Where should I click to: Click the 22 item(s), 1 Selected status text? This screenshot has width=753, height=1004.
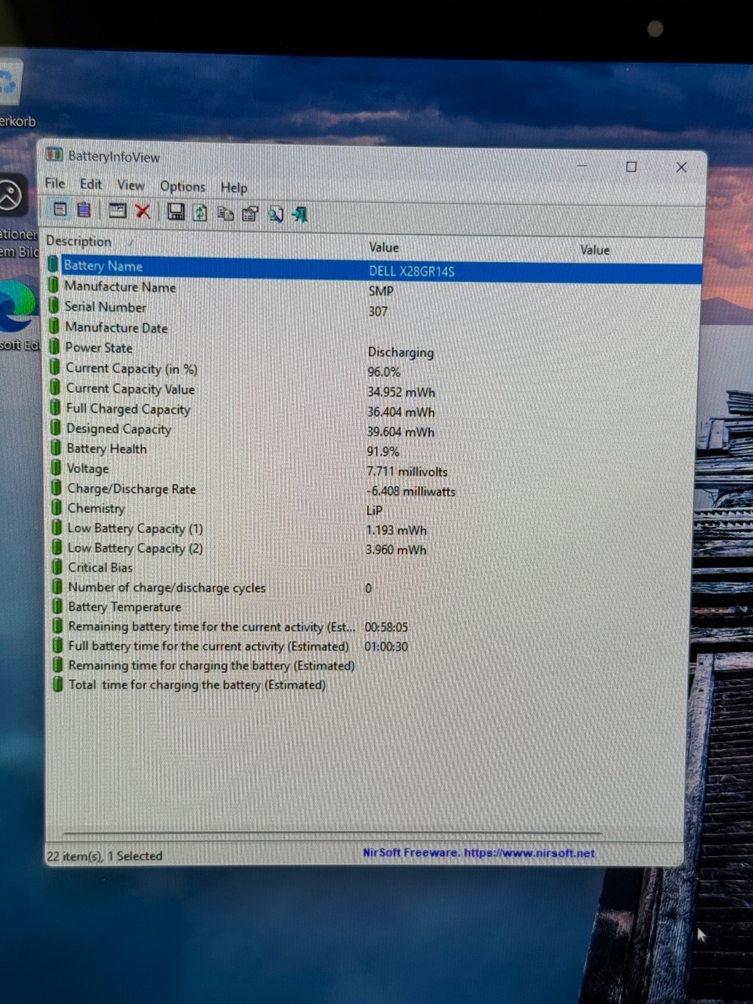tap(104, 856)
